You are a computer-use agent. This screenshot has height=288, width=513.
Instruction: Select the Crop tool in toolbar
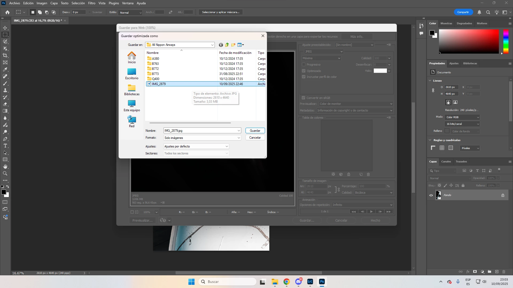(5, 55)
